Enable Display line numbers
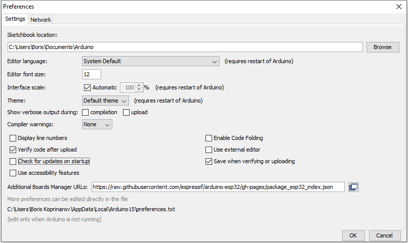Image resolution: width=408 pixels, height=243 pixels. pos(13,138)
